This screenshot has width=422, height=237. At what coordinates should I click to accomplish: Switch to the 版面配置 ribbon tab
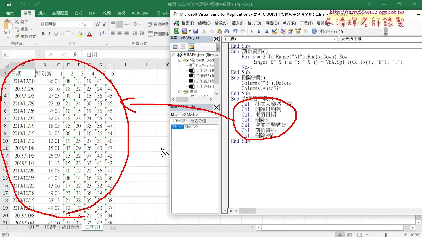coord(60,13)
